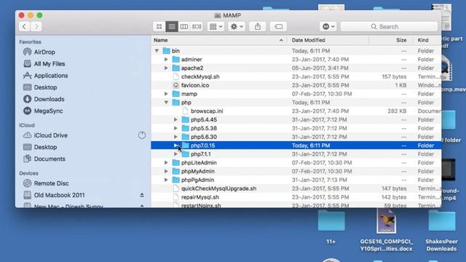Go forward with the right chevron button
This screenshot has width=466, height=262.
[36, 27]
